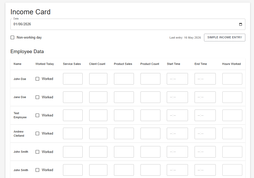Viewport: 254px width, 178px height.
Task: Set Jane Doe's Start Time field
Action: coord(177,97)
